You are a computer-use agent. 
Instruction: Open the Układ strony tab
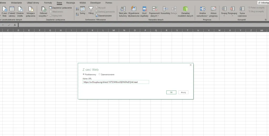[x=33, y=3]
